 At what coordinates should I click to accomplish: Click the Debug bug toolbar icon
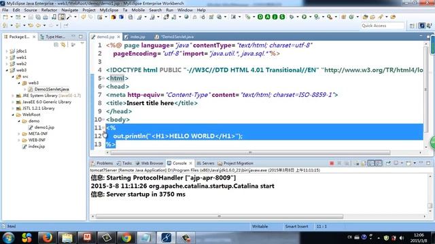(x=292, y=17)
